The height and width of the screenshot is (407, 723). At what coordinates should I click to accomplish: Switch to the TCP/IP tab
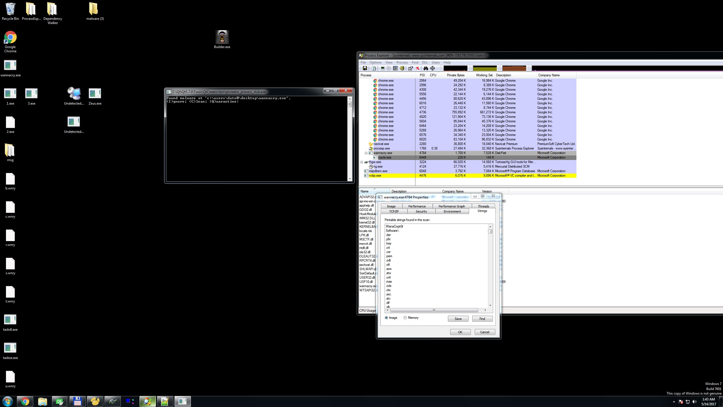394,211
